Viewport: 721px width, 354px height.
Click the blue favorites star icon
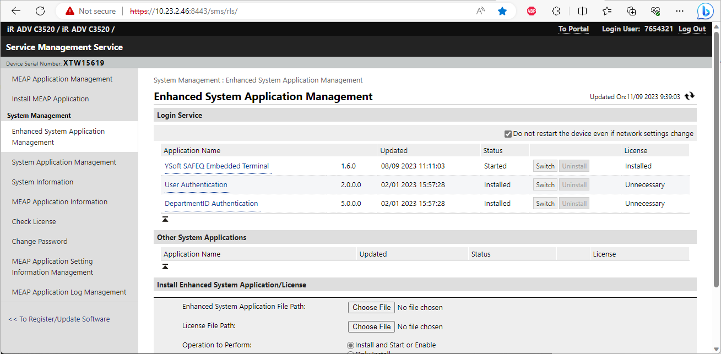[502, 11]
